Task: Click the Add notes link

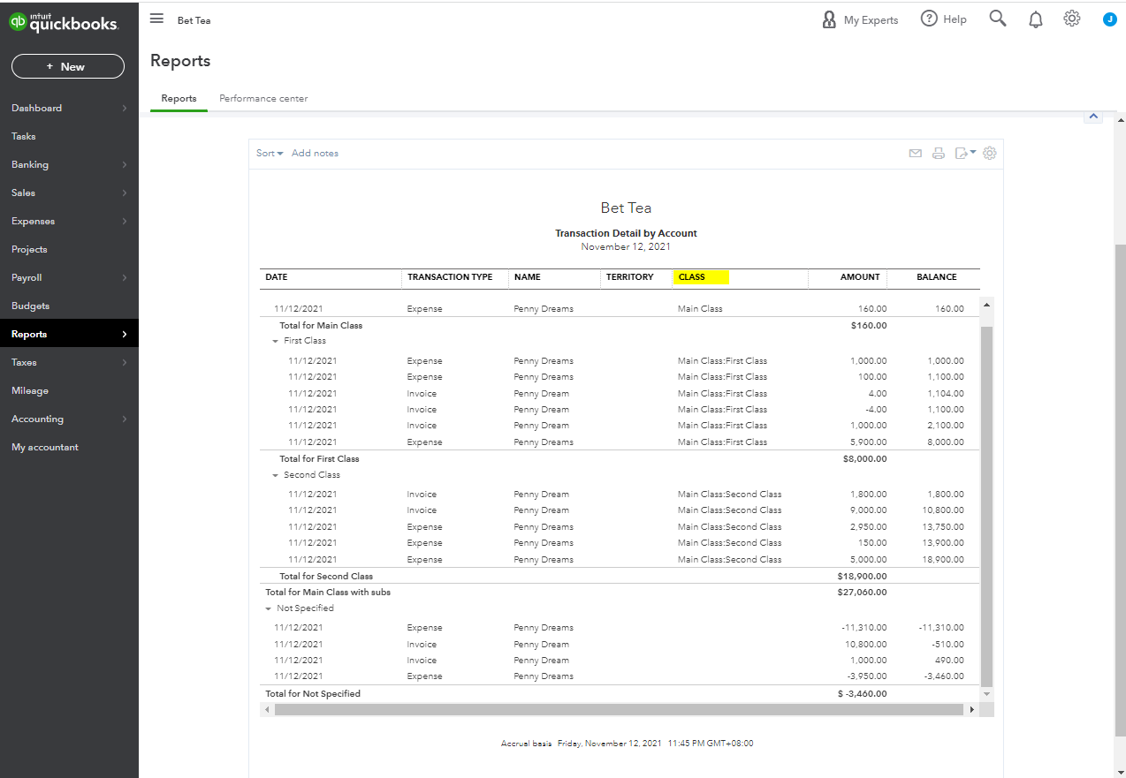Action: (315, 153)
